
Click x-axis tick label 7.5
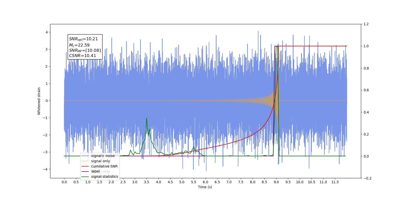tap(241, 182)
